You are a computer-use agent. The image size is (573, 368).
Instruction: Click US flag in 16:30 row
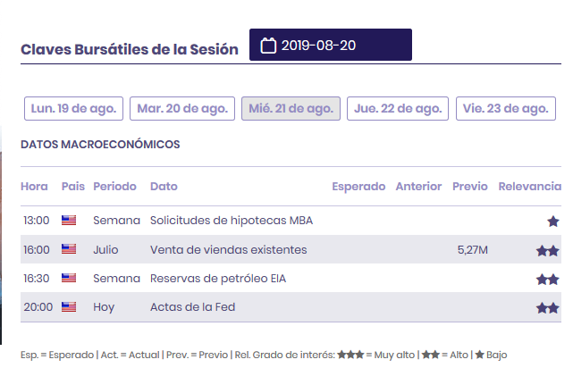[x=69, y=279]
